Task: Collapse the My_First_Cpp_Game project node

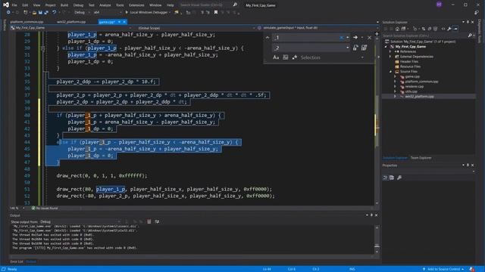Action: click(x=386, y=47)
